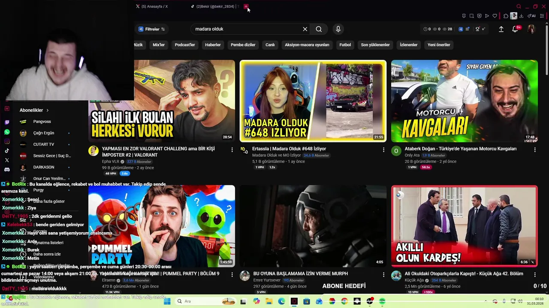
Task: Select the Aksiyon-macera oyunları chip
Action: (x=307, y=45)
